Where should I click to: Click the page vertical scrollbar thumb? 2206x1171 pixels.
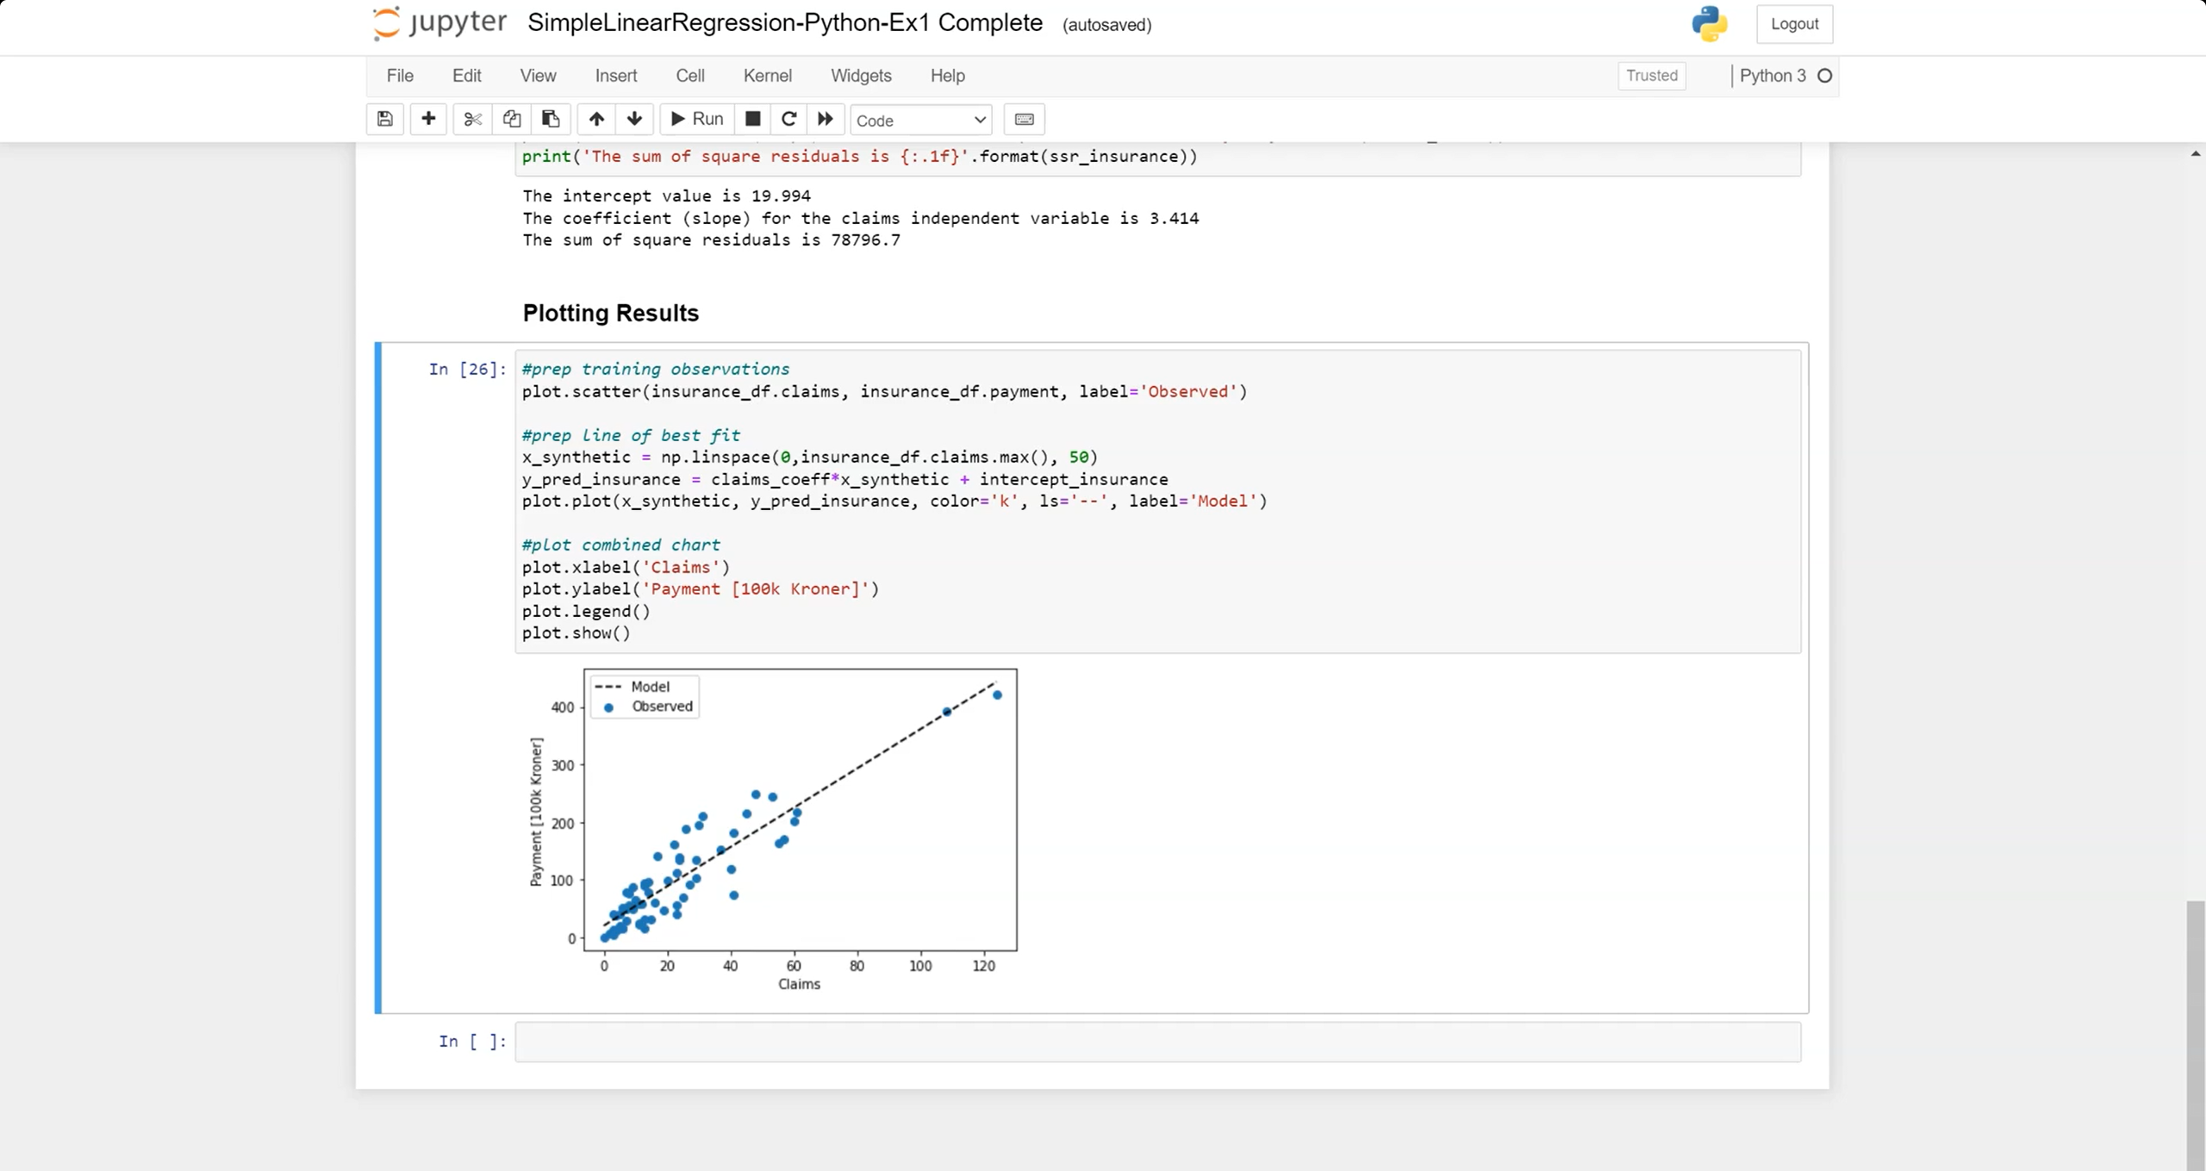[2195, 1034]
